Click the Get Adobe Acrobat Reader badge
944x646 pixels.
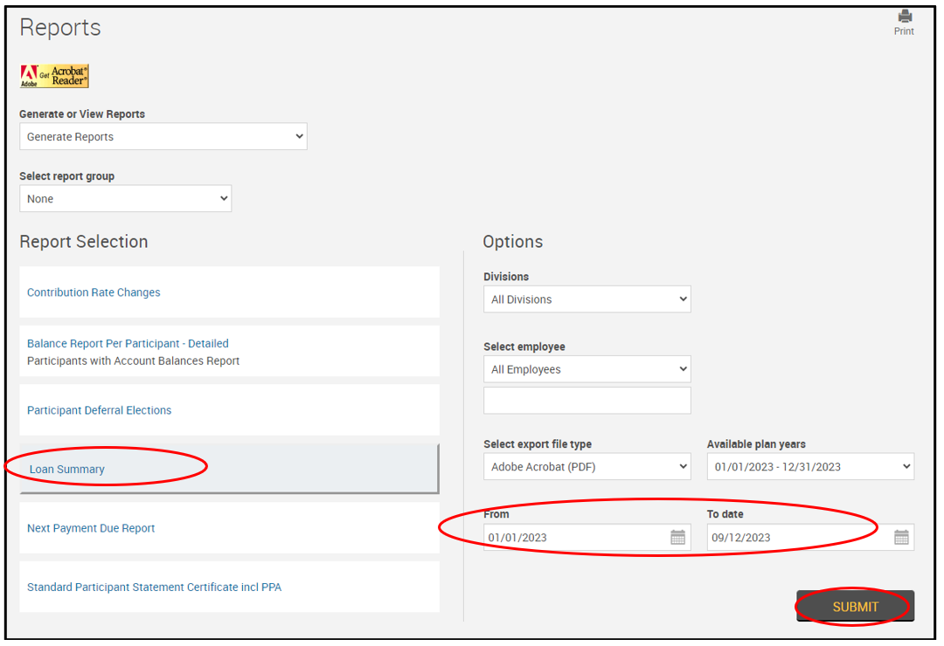[54, 77]
